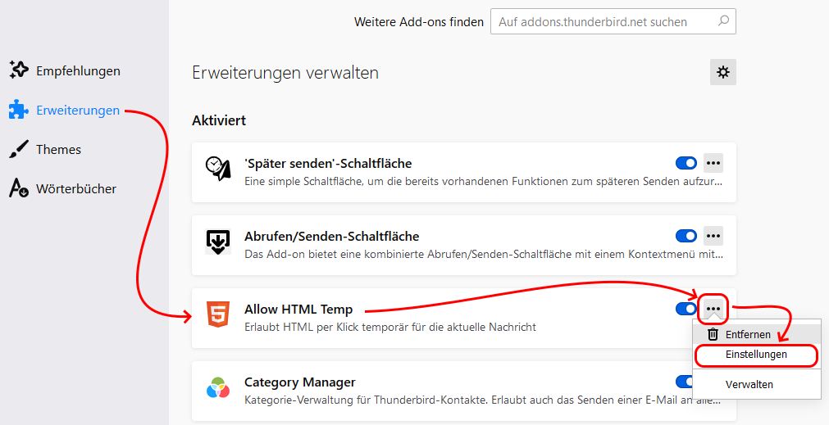Open Empfehlungen sparkle icon in sidebar
This screenshot has height=425, width=829.
tap(19, 70)
